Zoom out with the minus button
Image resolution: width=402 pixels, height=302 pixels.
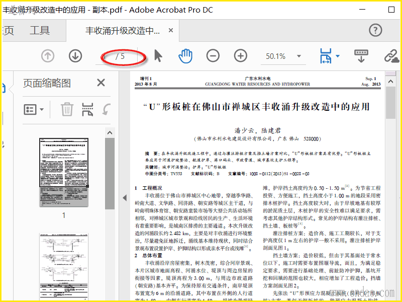tap(213, 56)
